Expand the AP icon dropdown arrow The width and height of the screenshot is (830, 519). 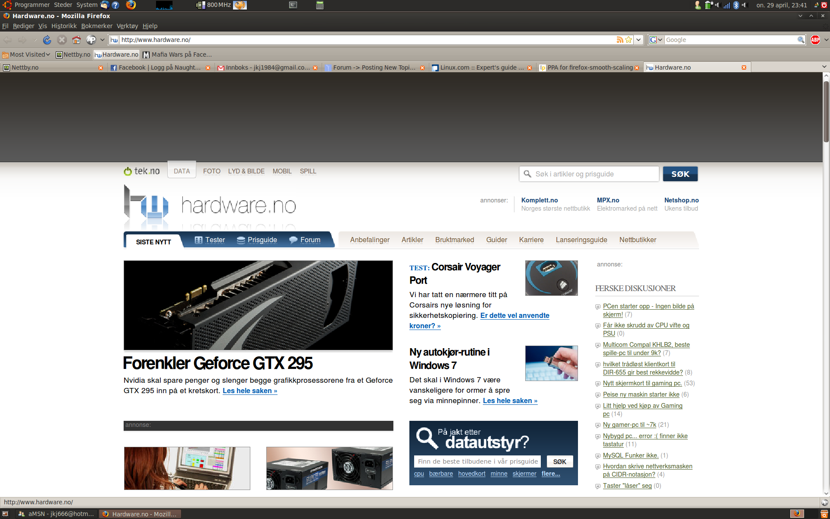(102, 40)
